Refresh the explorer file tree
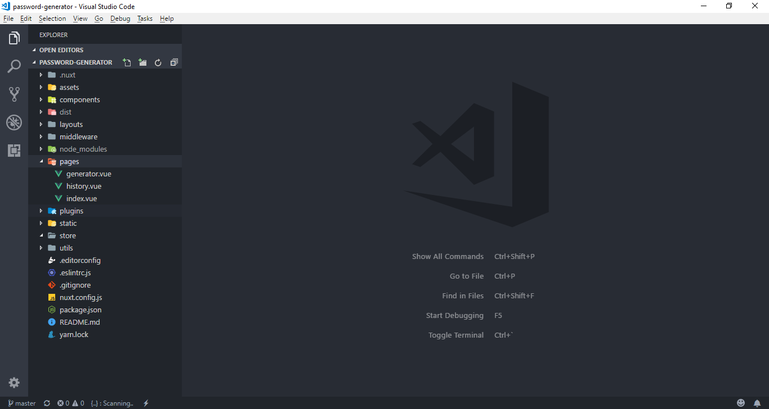The width and height of the screenshot is (769, 409). (158, 62)
